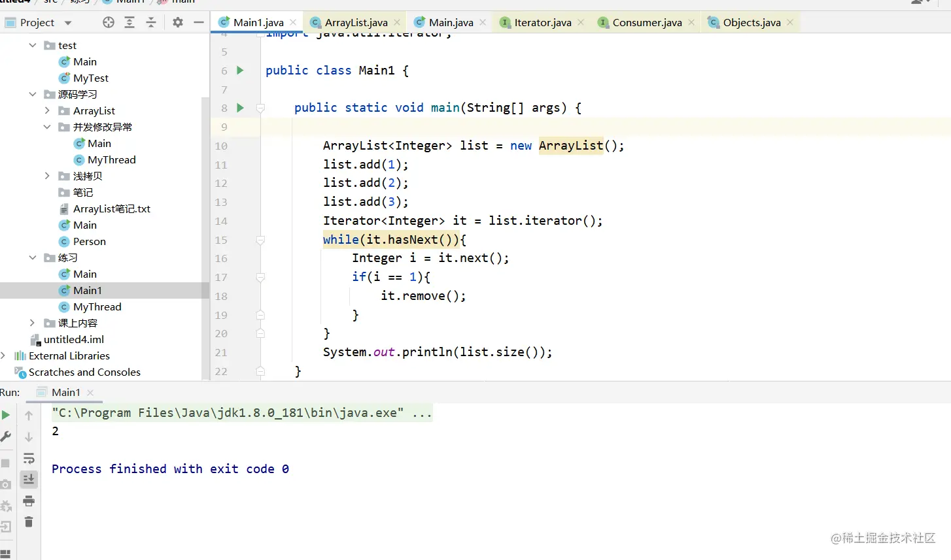Select the Person class
This screenshot has height=560, width=951.
click(x=82, y=241)
